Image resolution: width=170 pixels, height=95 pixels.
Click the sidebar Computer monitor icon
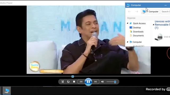click(131, 42)
